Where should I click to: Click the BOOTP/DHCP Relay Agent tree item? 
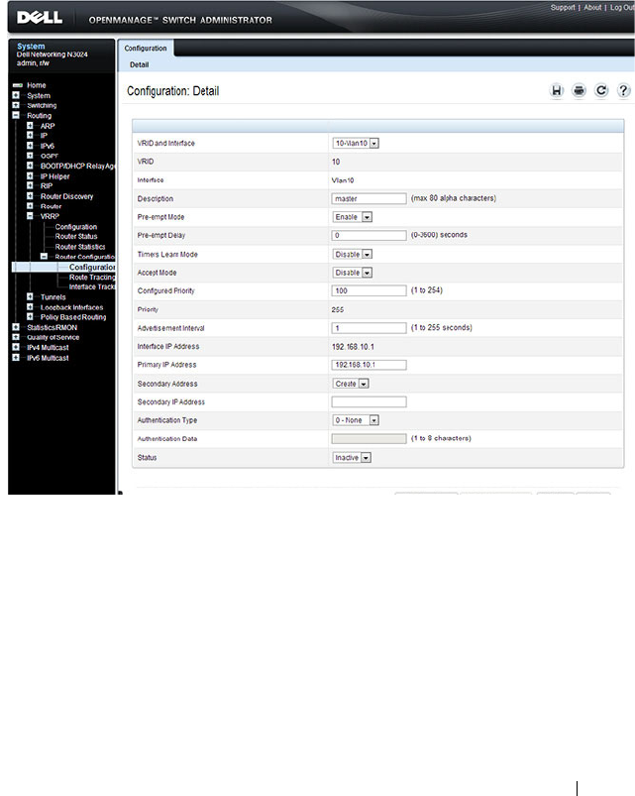(x=78, y=166)
